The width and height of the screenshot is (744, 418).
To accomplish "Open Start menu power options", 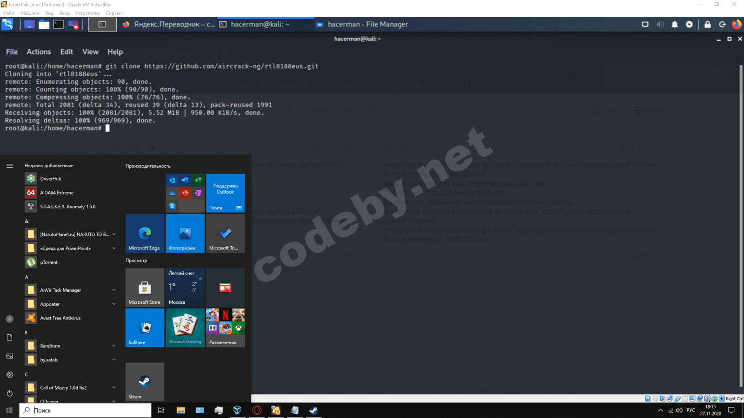I will tap(9, 393).
